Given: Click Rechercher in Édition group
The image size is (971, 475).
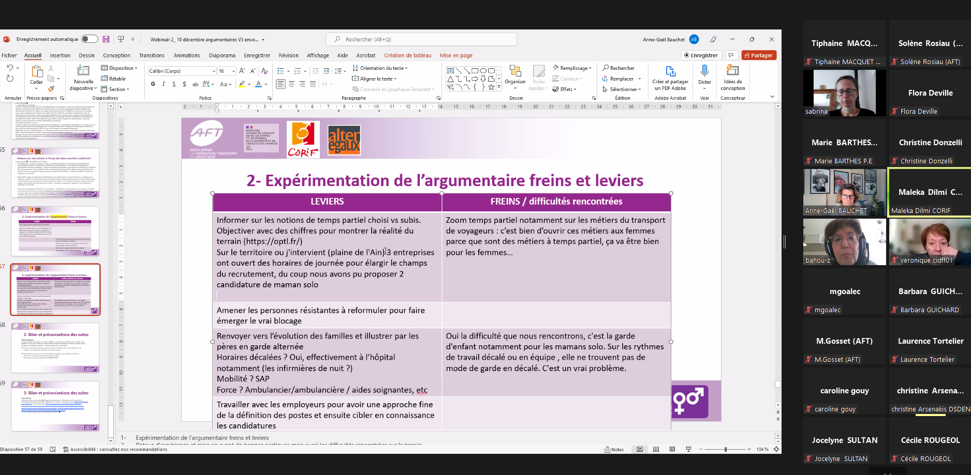Looking at the screenshot, I should tap(619, 68).
